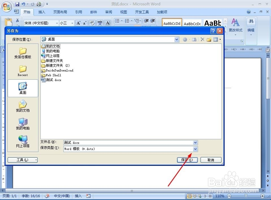Open Recent in places bar
The width and height of the screenshot is (271, 200).
[x=23, y=71]
